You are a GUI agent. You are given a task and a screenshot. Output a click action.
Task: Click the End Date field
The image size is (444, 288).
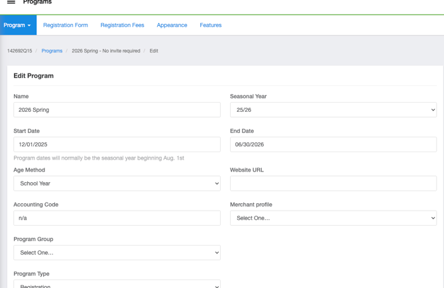(333, 144)
